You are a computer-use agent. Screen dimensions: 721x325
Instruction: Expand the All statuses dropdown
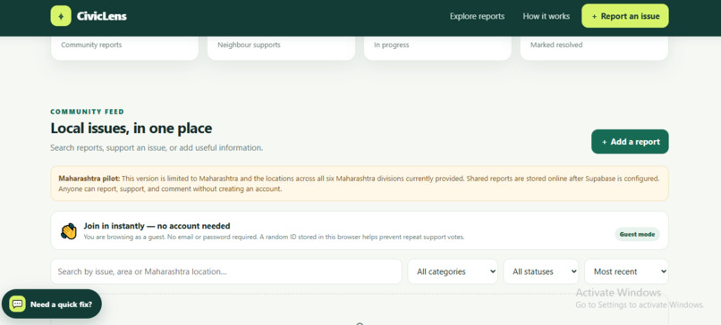point(541,271)
